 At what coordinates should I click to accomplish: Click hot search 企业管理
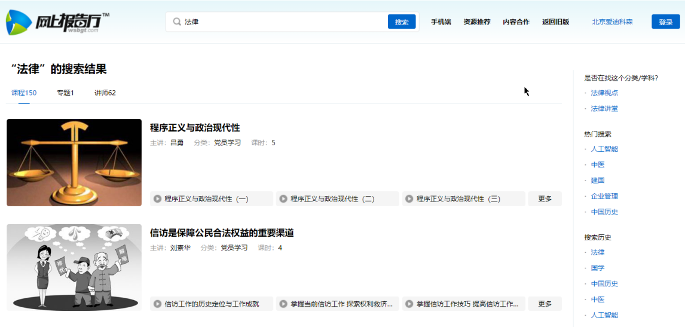[x=605, y=196]
